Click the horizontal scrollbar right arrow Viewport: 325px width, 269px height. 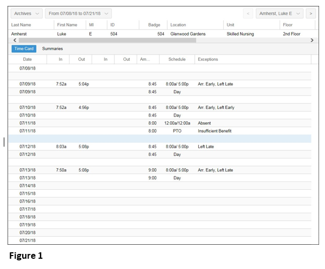coord(312,40)
